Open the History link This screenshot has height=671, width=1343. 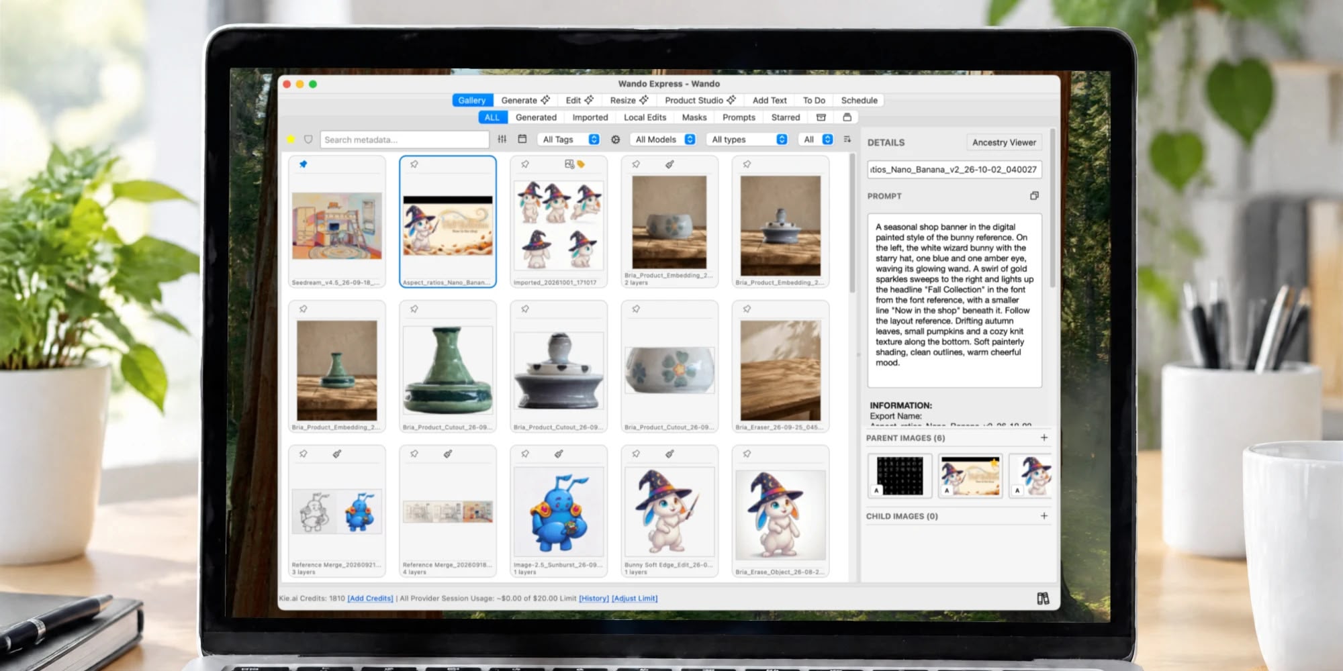594,599
